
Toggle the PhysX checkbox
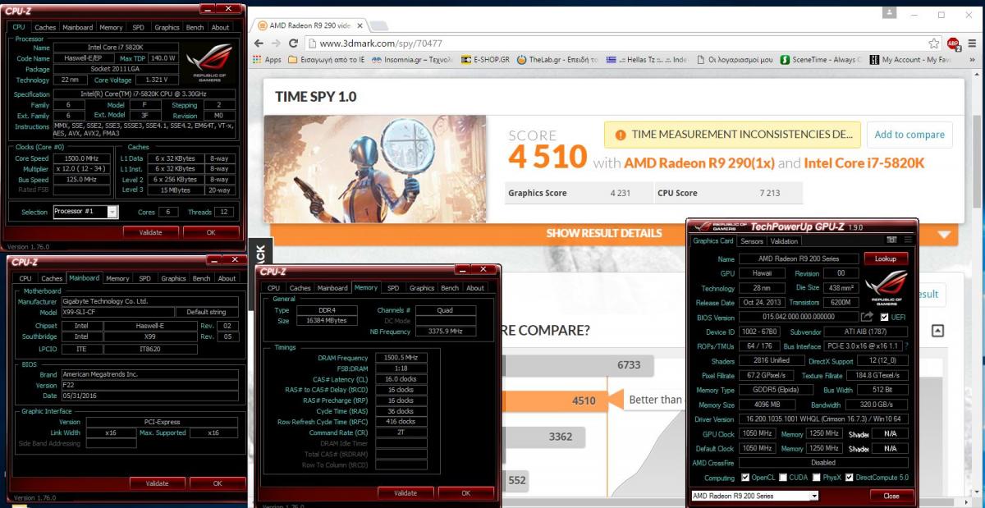pyautogui.click(x=816, y=478)
